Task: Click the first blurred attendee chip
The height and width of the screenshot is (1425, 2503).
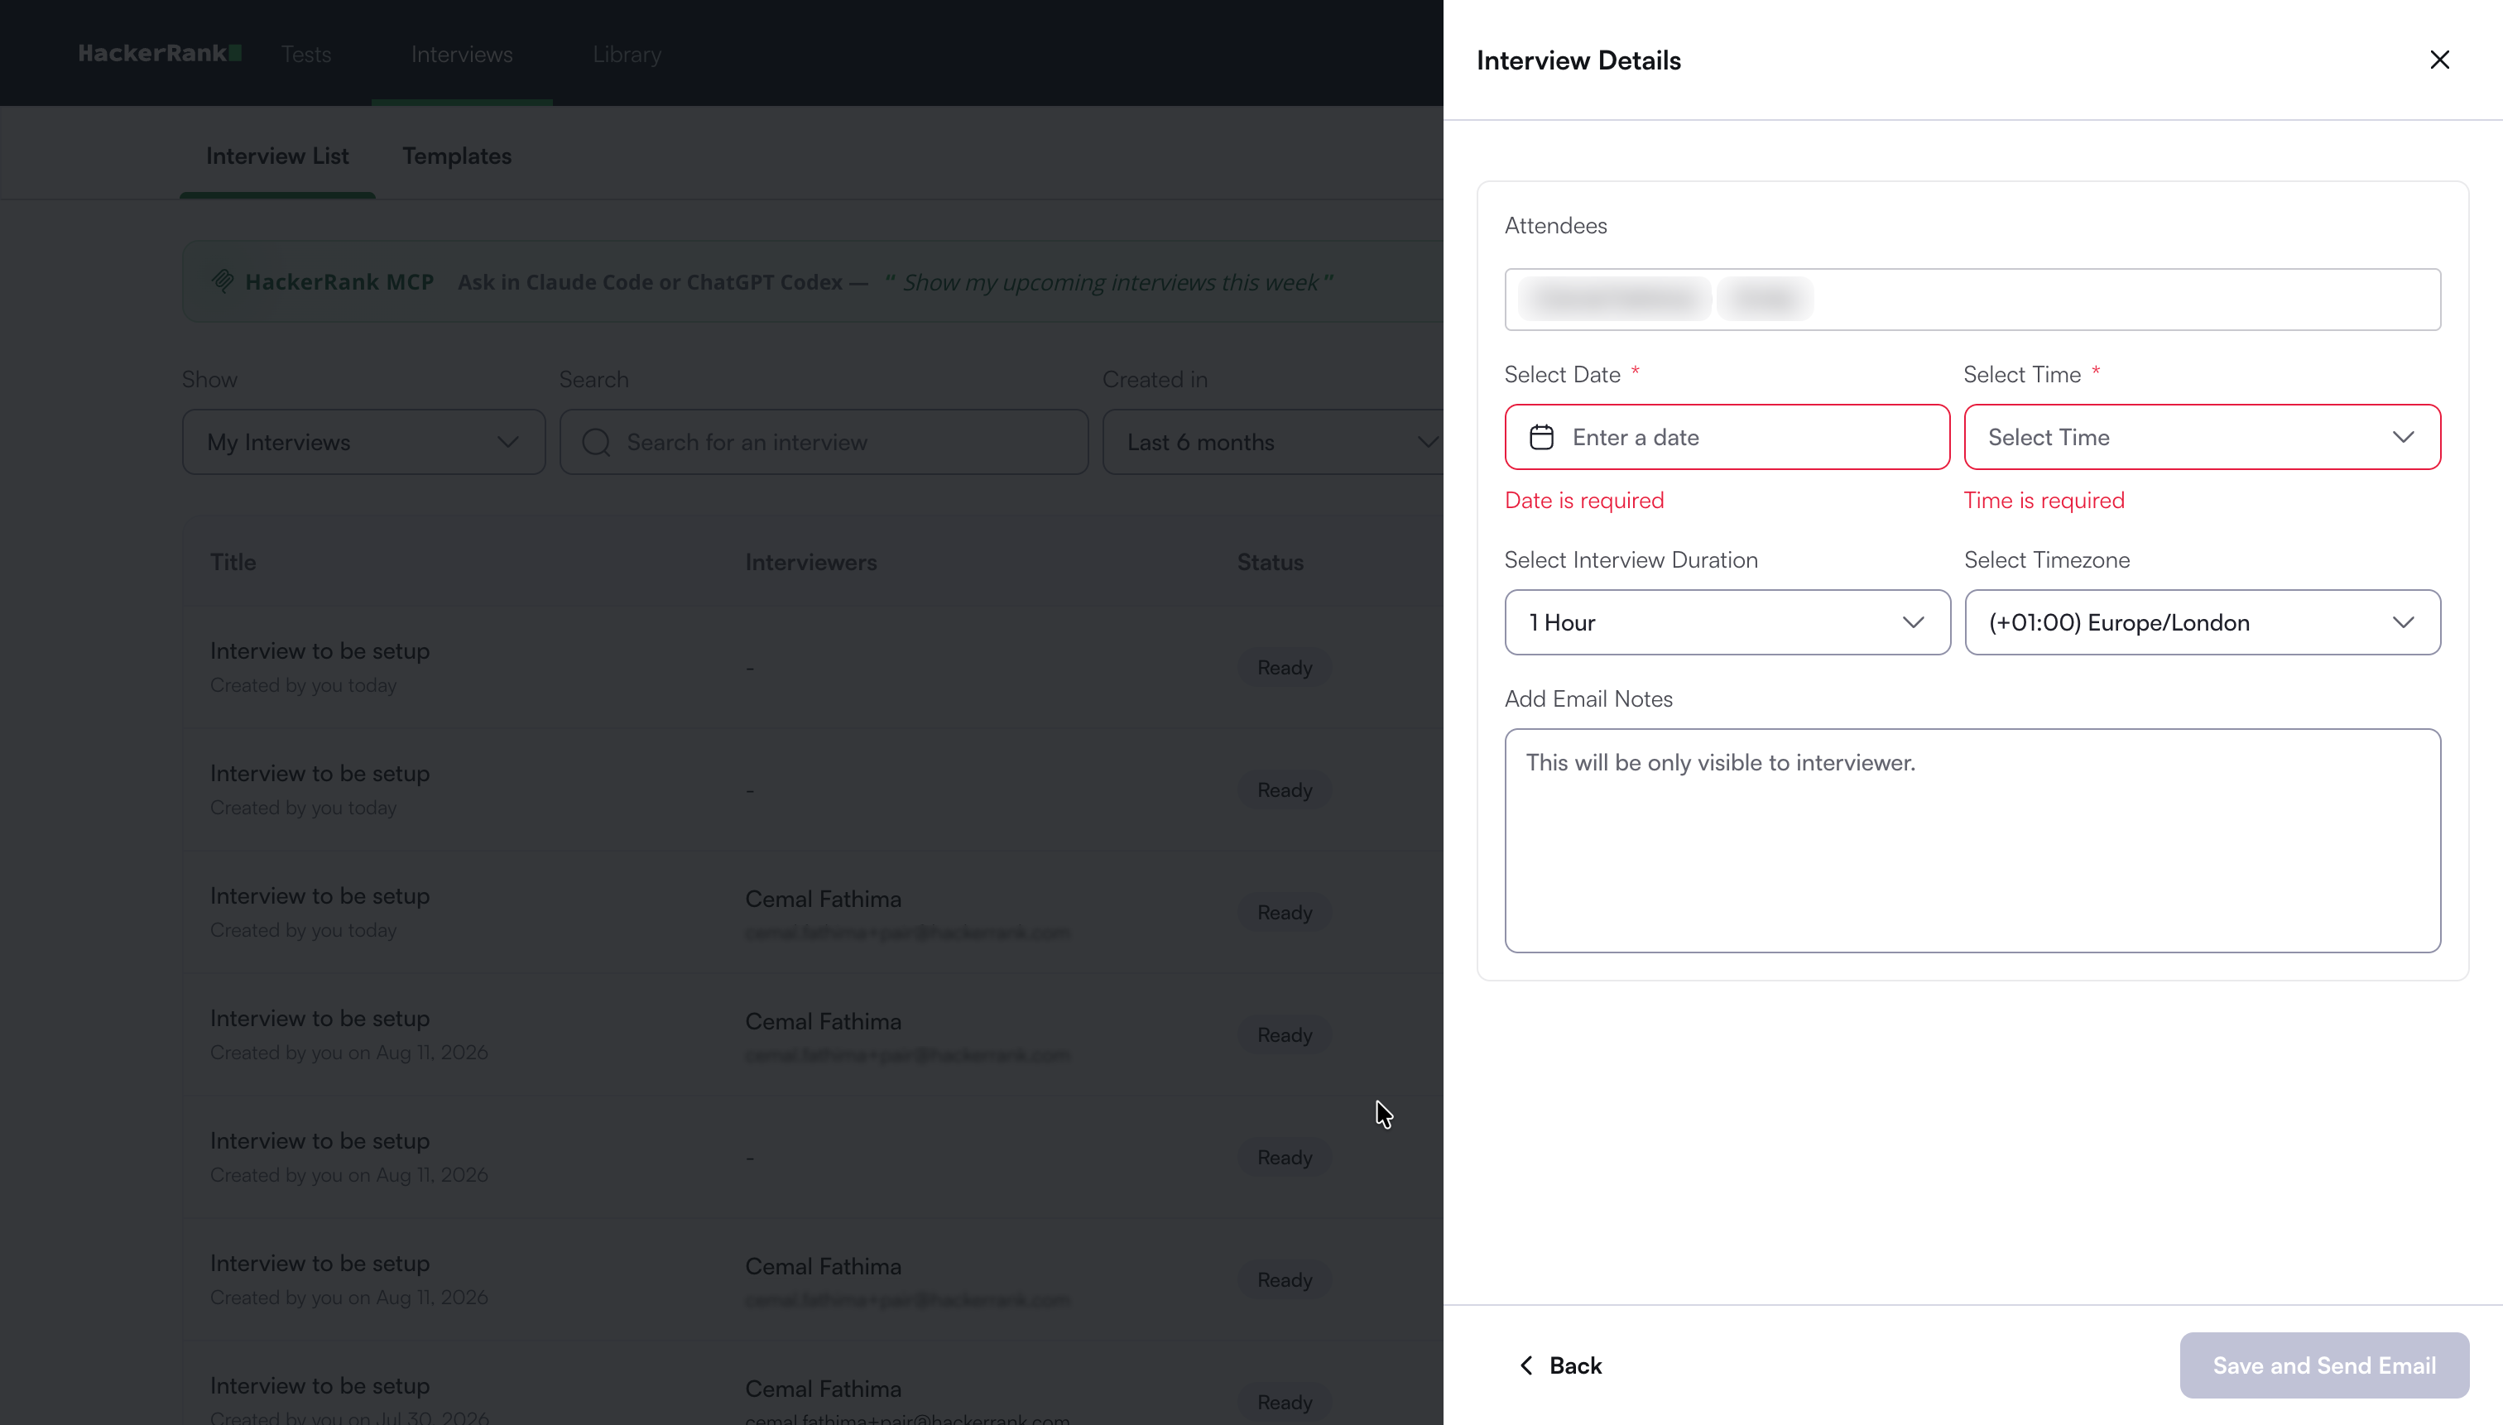Action: (1615, 300)
